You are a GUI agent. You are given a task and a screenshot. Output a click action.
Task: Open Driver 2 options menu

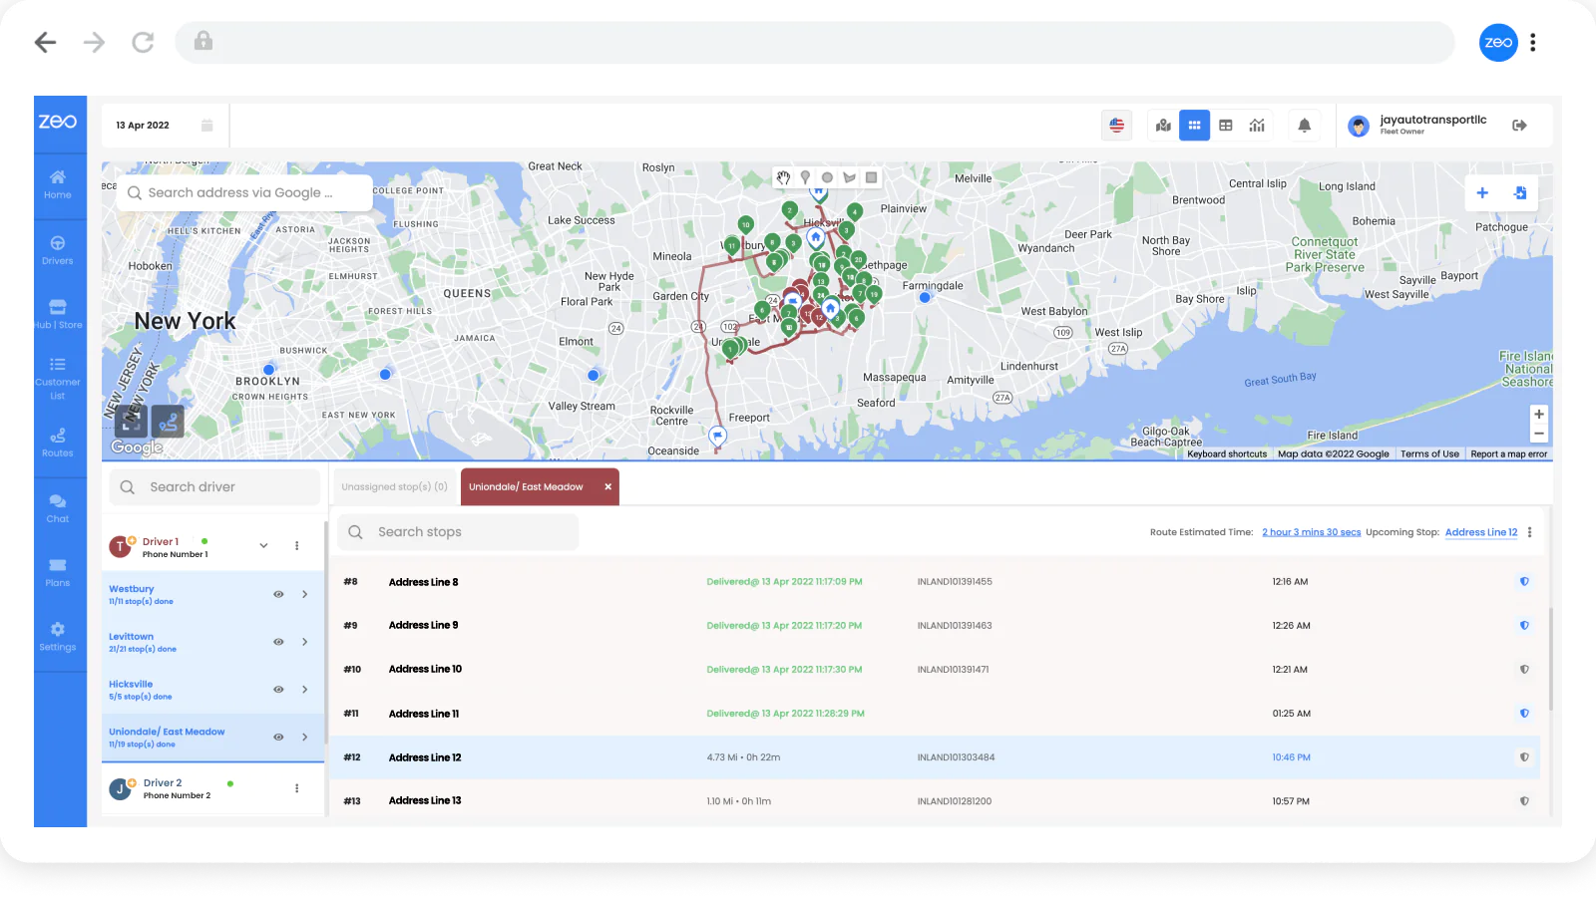coord(296,788)
